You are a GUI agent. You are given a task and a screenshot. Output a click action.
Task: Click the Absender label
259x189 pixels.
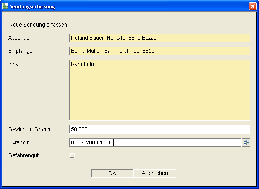click(x=20, y=38)
